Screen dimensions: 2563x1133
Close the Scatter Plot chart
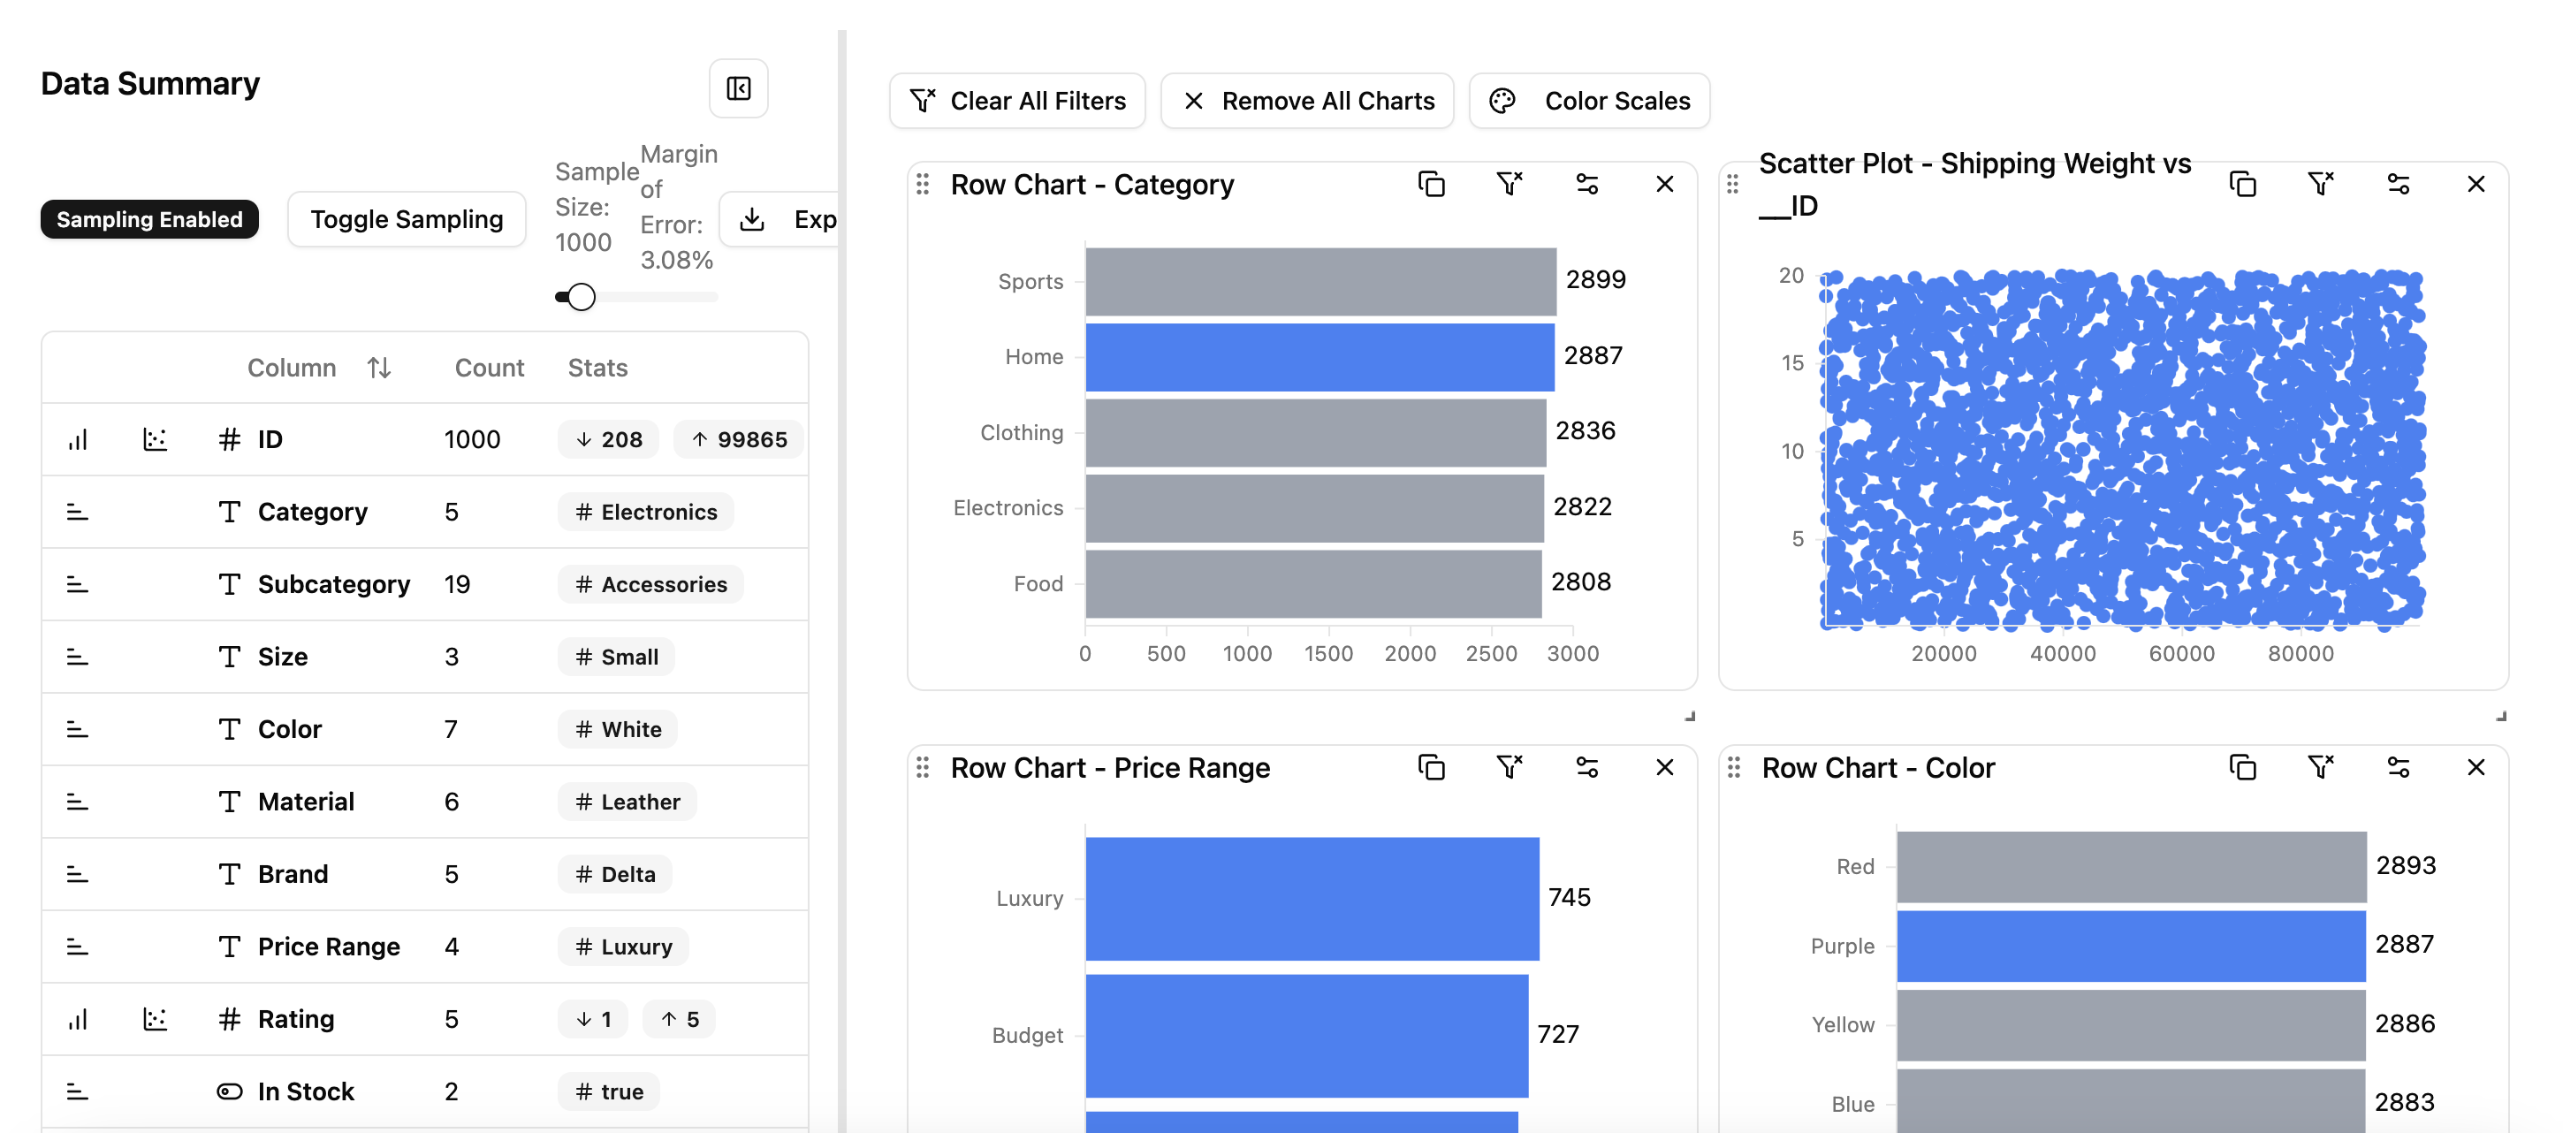(2476, 184)
